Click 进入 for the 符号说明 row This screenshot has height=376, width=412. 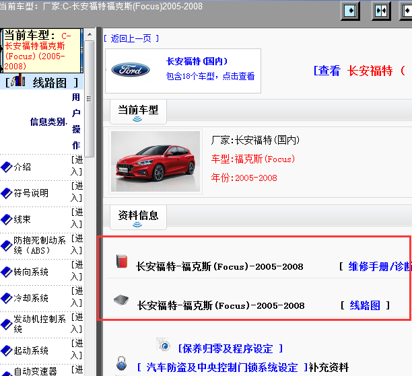pos(77,192)
